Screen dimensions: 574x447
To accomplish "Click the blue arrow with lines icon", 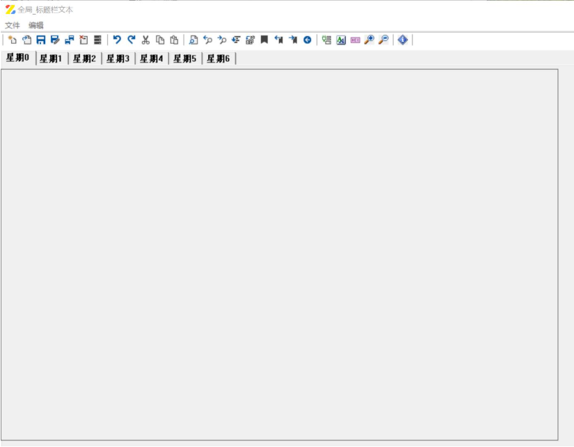I will [x=236, y=40].
